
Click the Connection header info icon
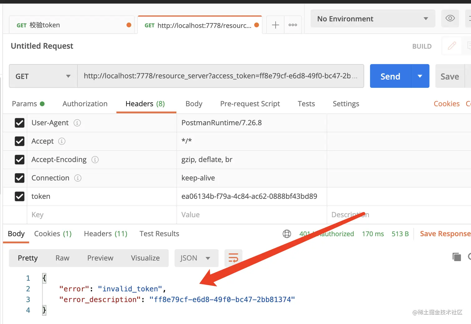click(78, 178)
